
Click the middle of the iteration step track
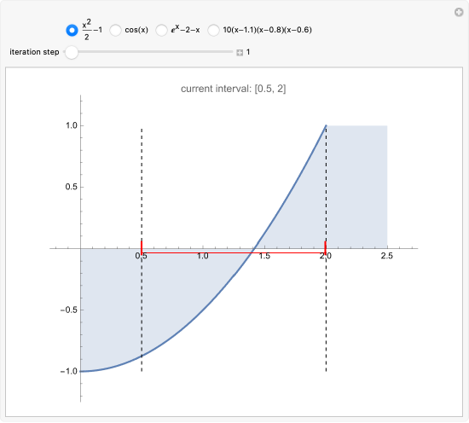click(x=148, y=52)
